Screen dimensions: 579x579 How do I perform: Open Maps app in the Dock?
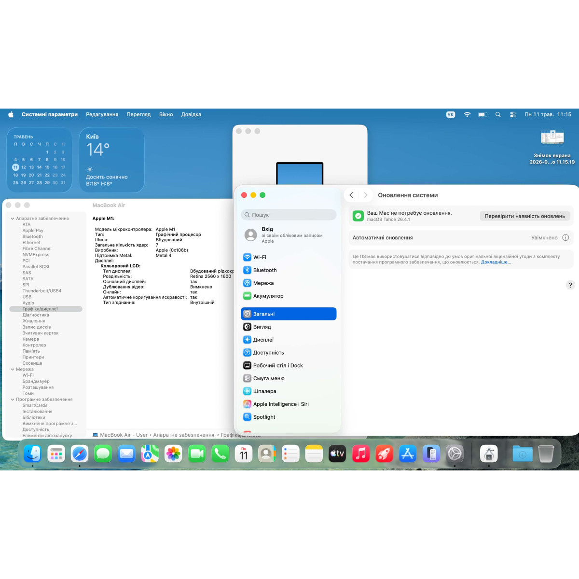point(150,454)
